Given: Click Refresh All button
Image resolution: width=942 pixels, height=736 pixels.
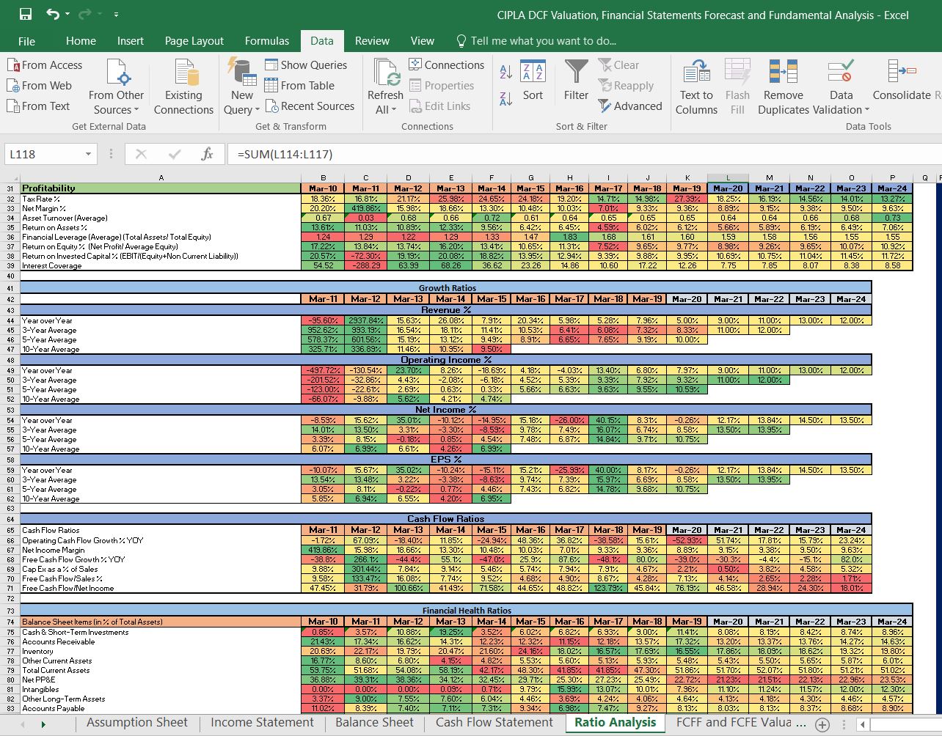Looking at the screenshot, I should coord(385,87).
